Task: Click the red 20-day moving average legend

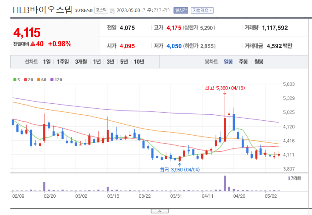Action: point(28,80)
